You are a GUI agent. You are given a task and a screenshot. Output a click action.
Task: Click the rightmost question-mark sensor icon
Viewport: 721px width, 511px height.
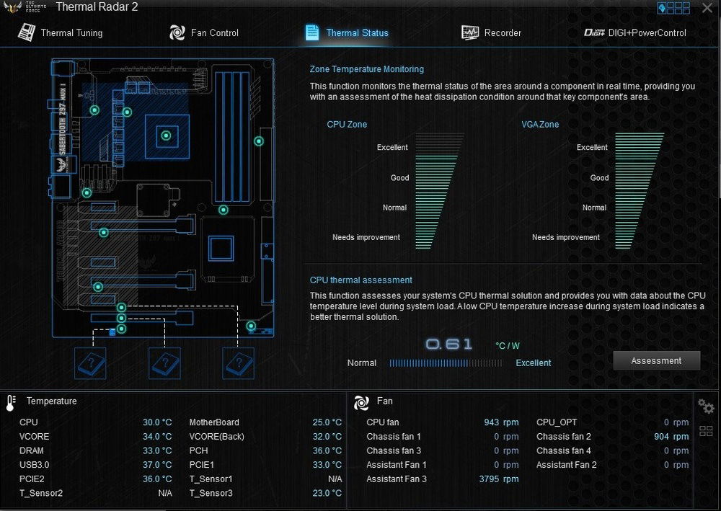(238, 363)
